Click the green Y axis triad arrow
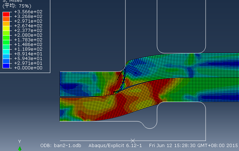 pyautogui.click(x=20, y=149)
